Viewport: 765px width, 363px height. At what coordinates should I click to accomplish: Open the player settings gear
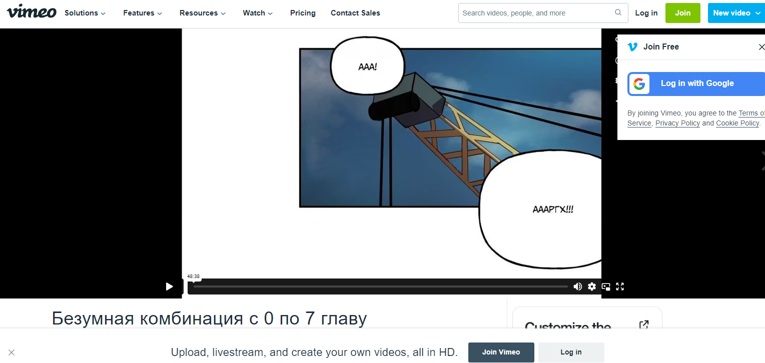592,286
